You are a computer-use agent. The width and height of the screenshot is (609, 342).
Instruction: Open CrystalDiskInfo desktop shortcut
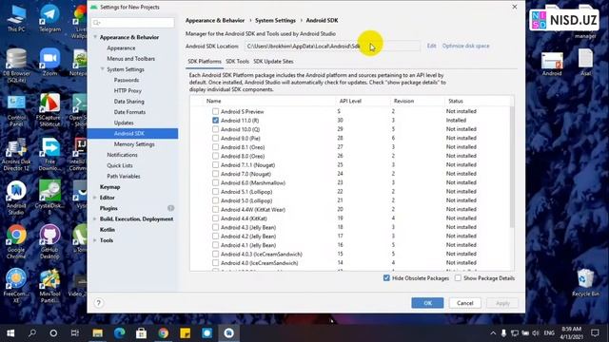(x=49, y=199)
